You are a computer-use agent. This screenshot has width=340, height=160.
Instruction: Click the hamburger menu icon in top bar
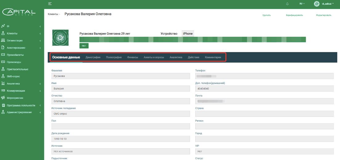(x=50, y=4)
